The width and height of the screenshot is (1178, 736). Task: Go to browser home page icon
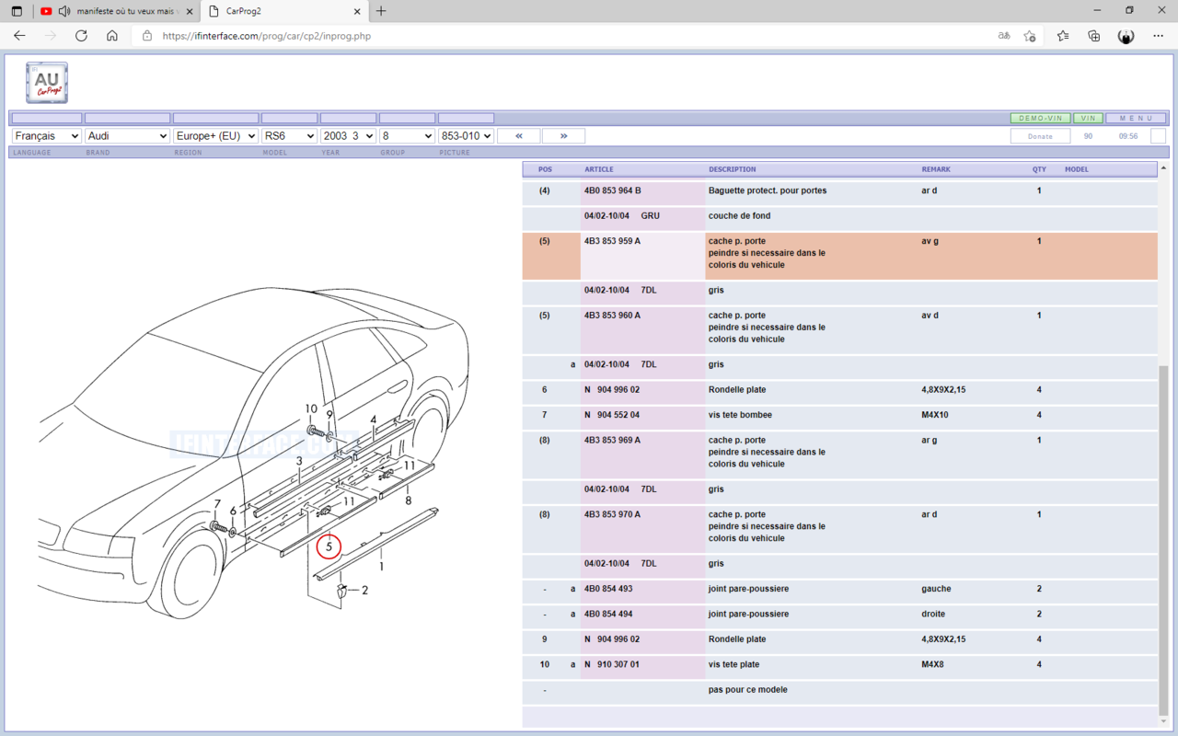[x=112, y=36]
